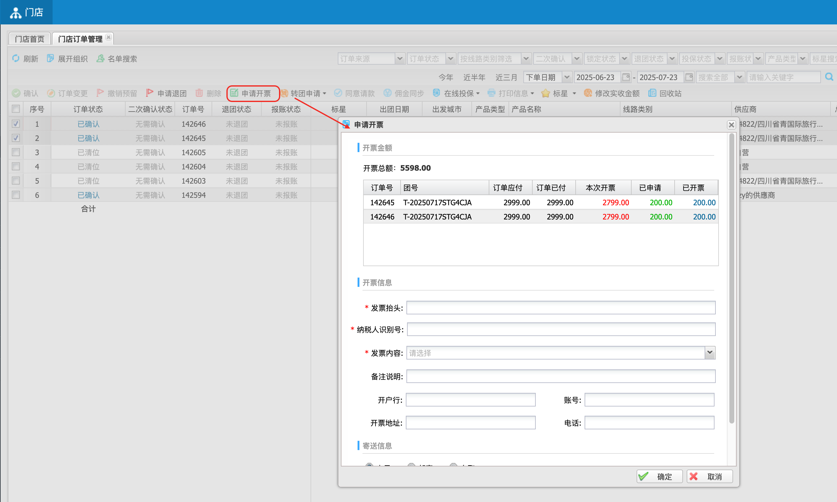Click in the 发票抬头 input field
Image resolution: width=837 pixels, height=502 pixels.
(561, 308)
